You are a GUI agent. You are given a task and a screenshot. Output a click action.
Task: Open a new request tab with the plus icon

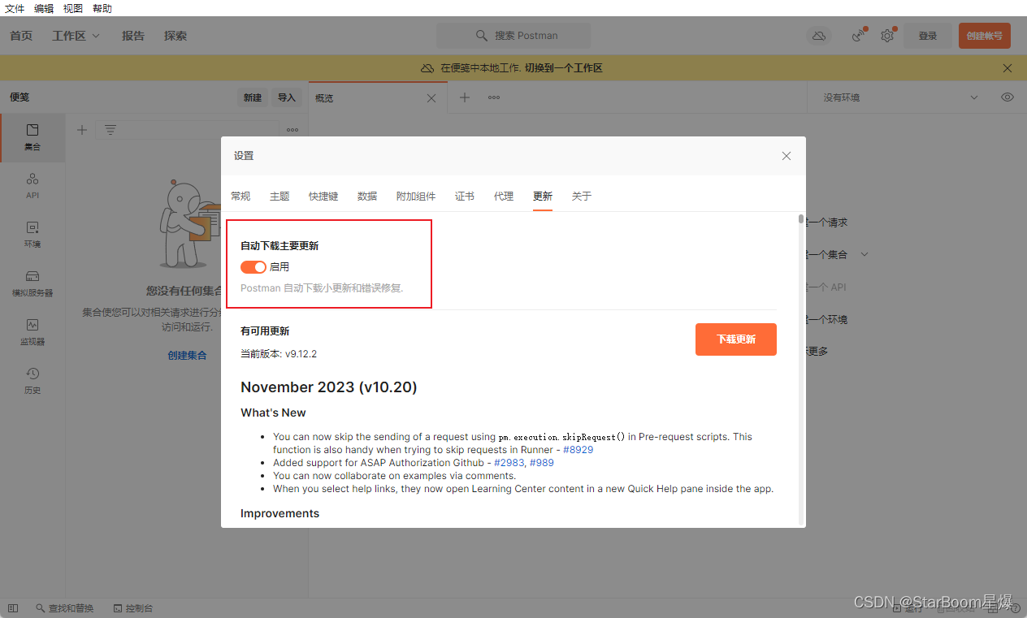(x=465, y=97)
